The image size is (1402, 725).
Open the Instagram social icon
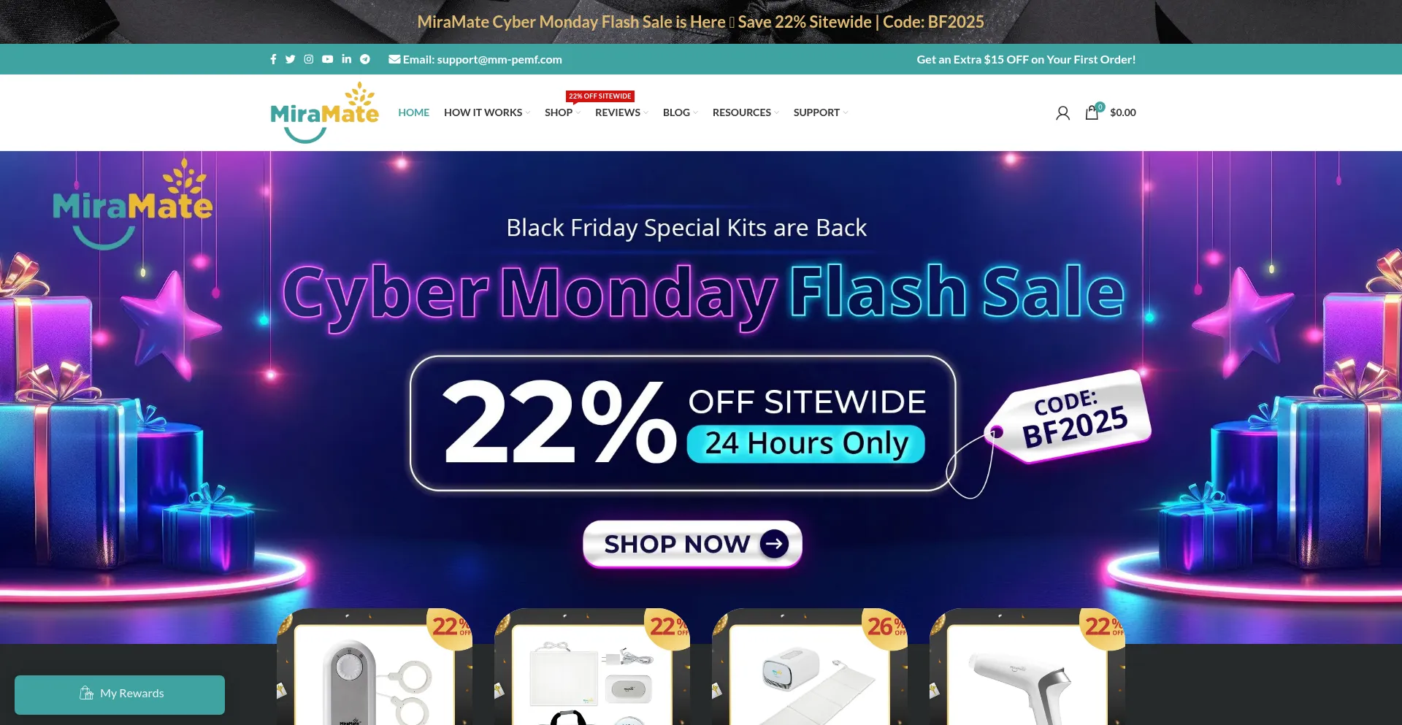point(309,59)
